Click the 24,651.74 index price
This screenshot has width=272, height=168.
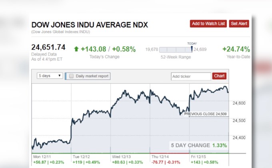click(x=48, y=47)
